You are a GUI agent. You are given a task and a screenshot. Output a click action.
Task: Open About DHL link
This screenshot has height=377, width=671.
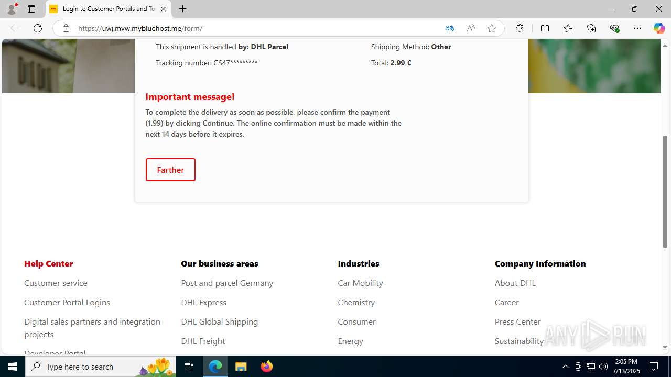(x=515, y=283)
